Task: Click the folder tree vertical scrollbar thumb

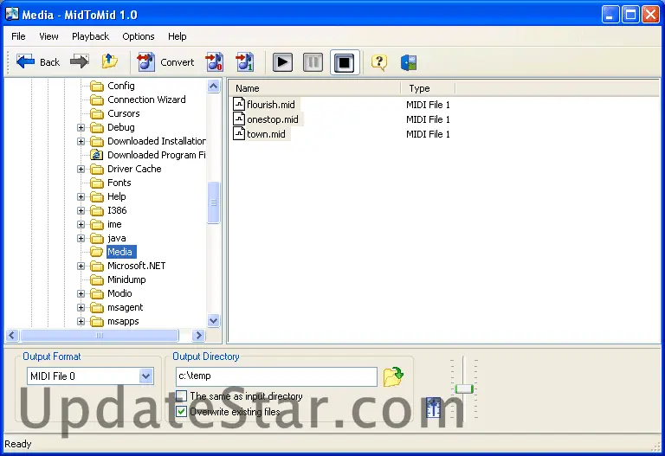Action: pyautogui.click(x=213, y=202)
